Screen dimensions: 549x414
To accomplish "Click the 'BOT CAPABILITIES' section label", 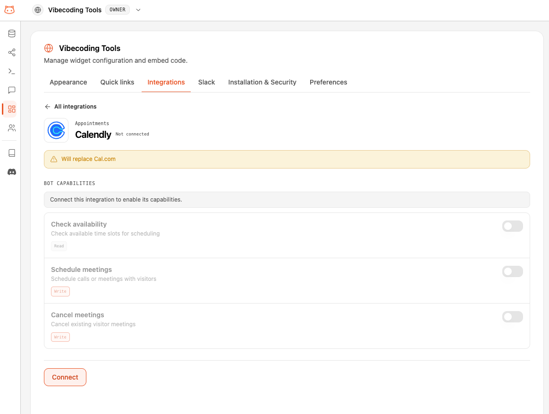I will click(69, 183).
